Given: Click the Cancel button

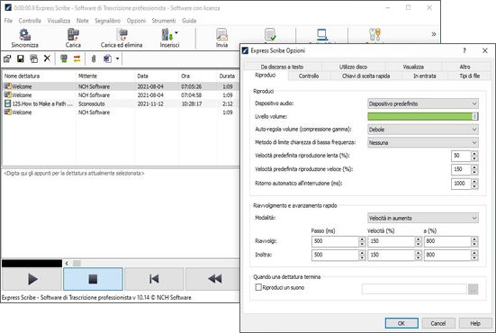Looking at the screenshot, I should coord(438,323).
